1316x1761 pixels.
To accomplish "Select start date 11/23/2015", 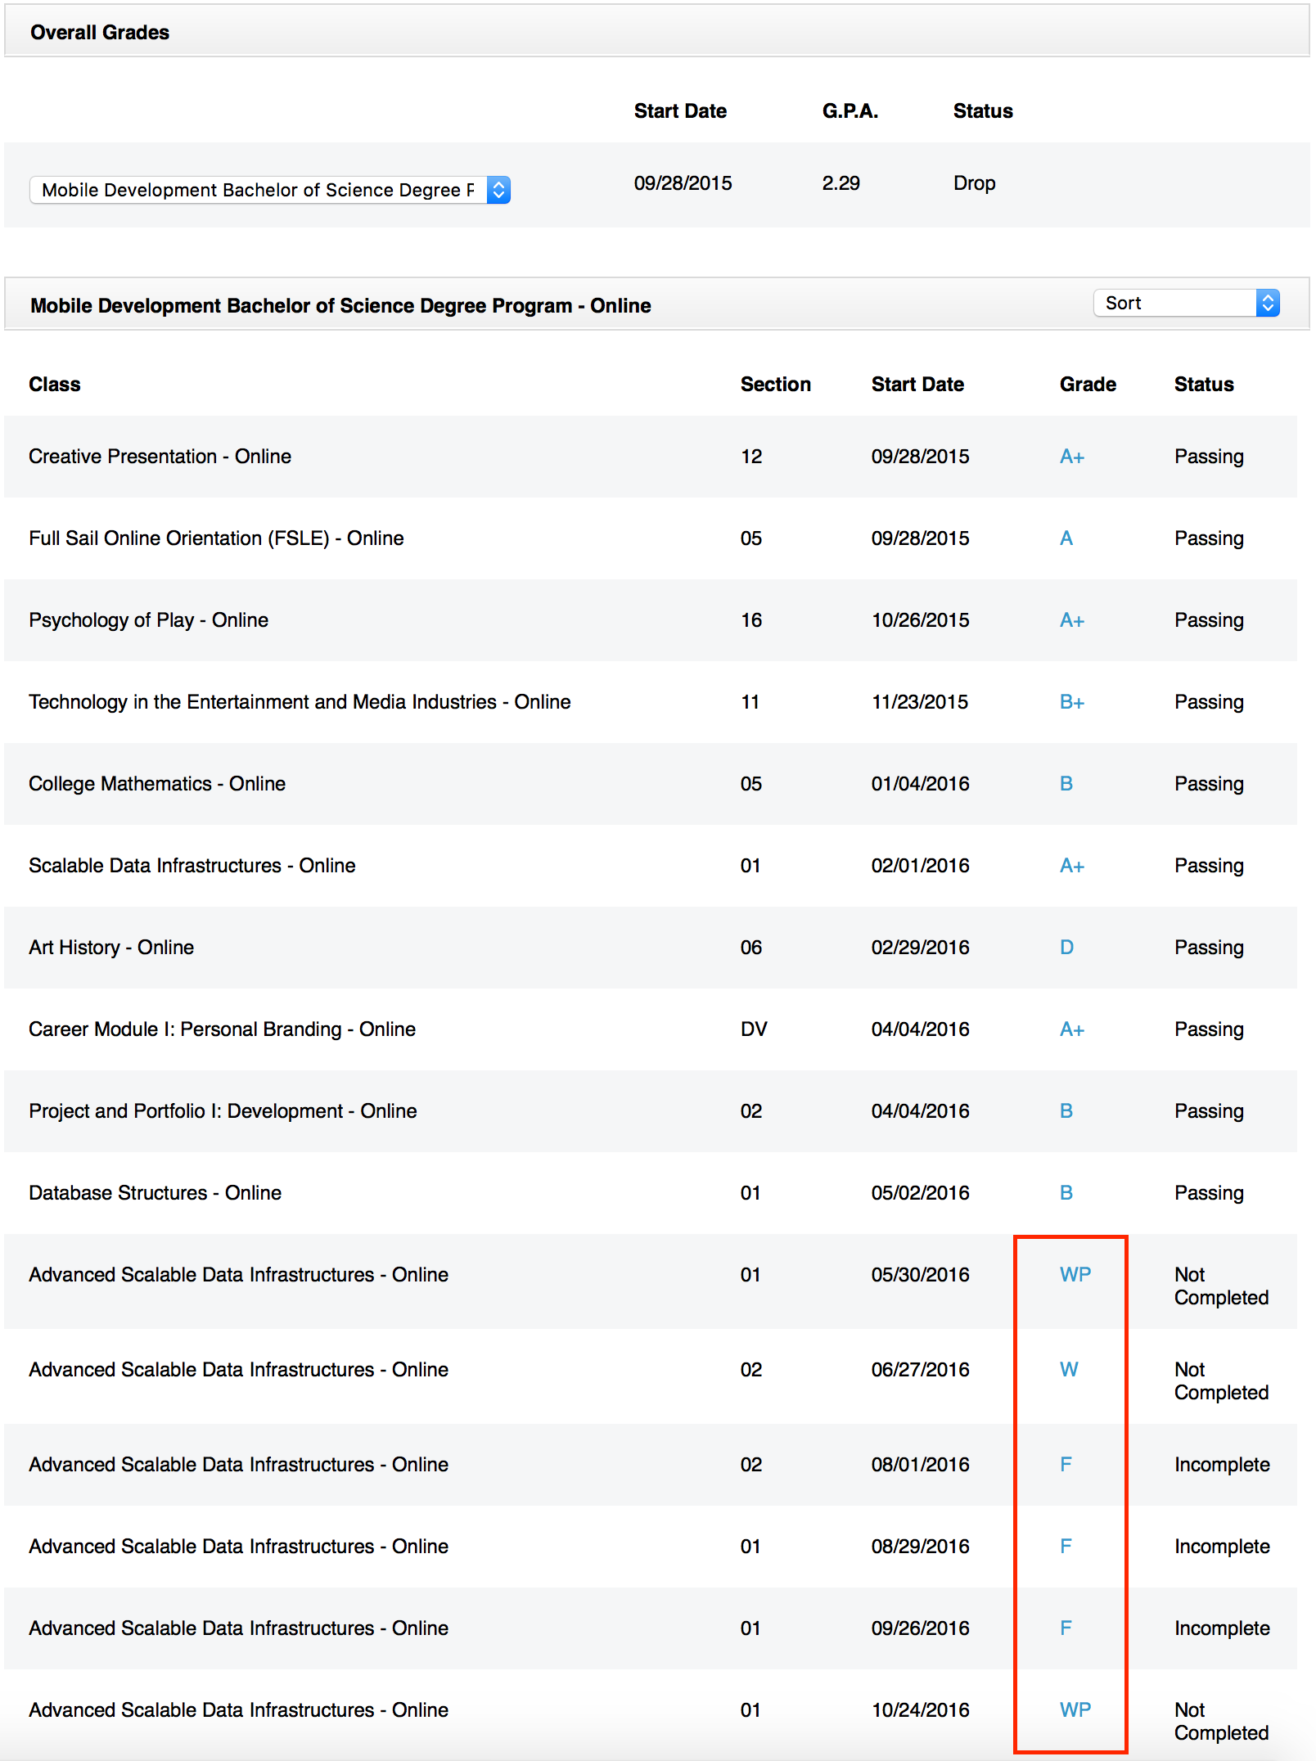I will (x=920, y=702).
